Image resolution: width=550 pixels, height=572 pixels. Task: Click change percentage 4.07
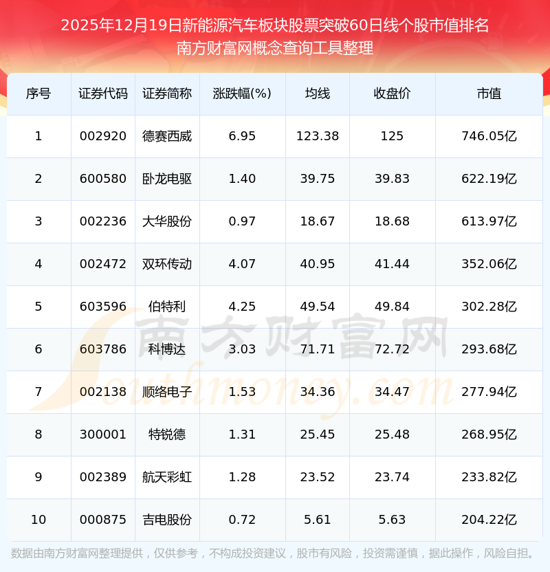(x=242, y=264)
